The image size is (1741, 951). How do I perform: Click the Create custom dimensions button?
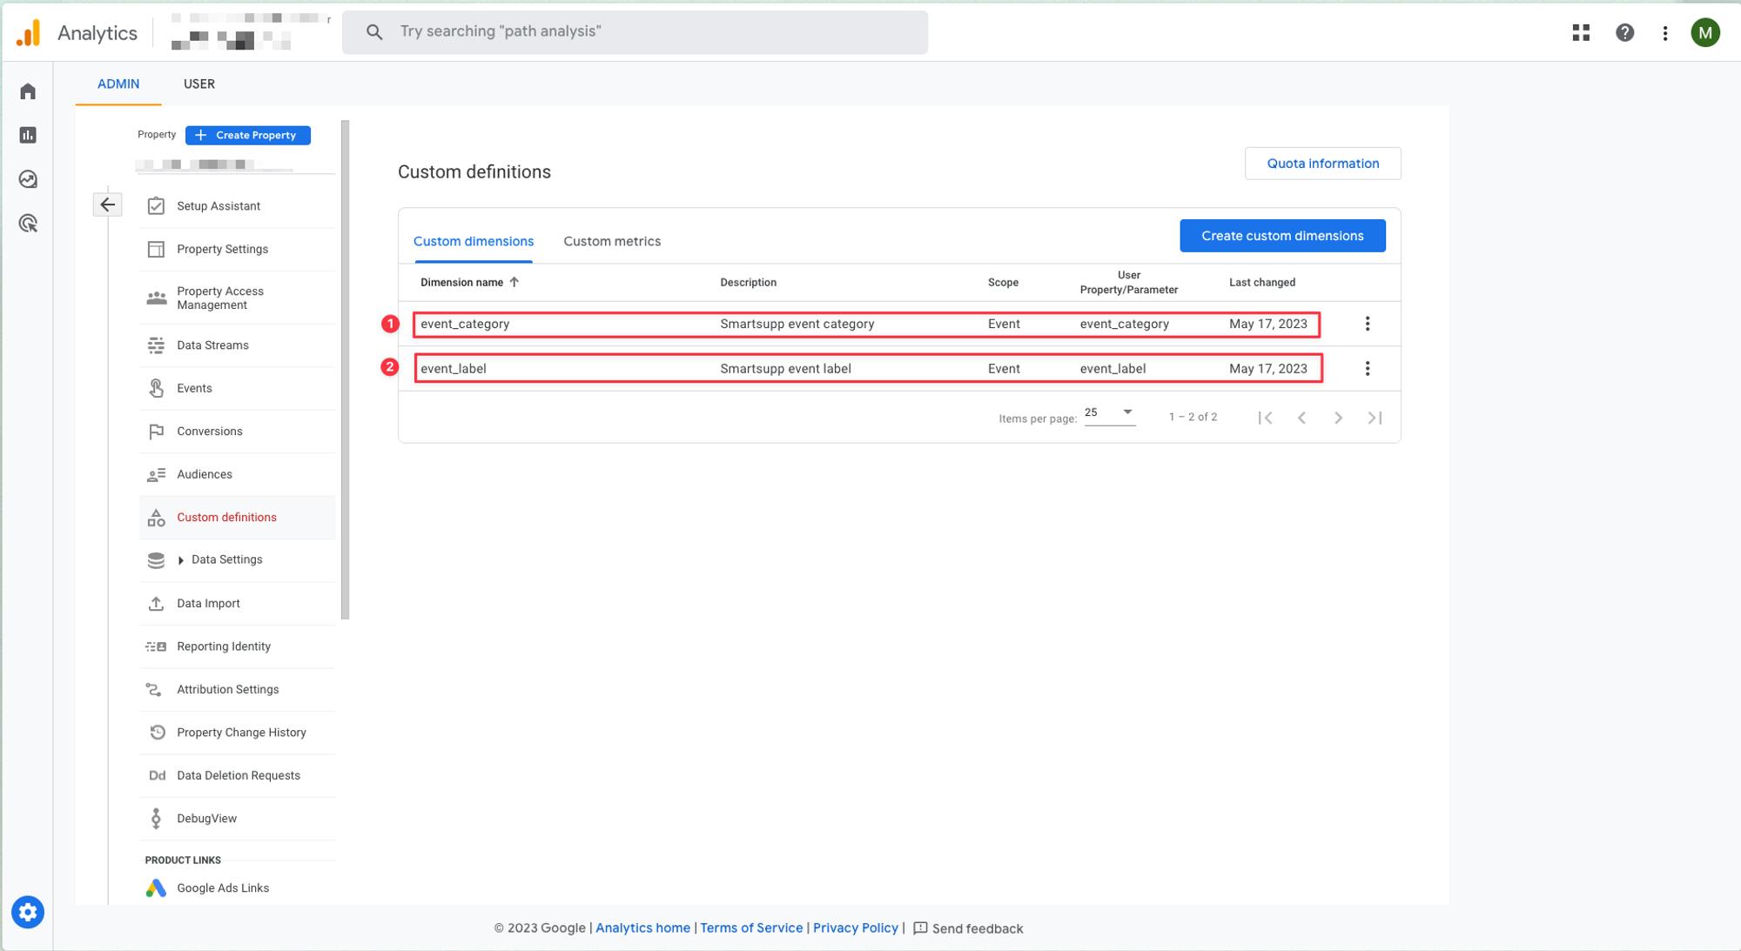point(1281,236)
